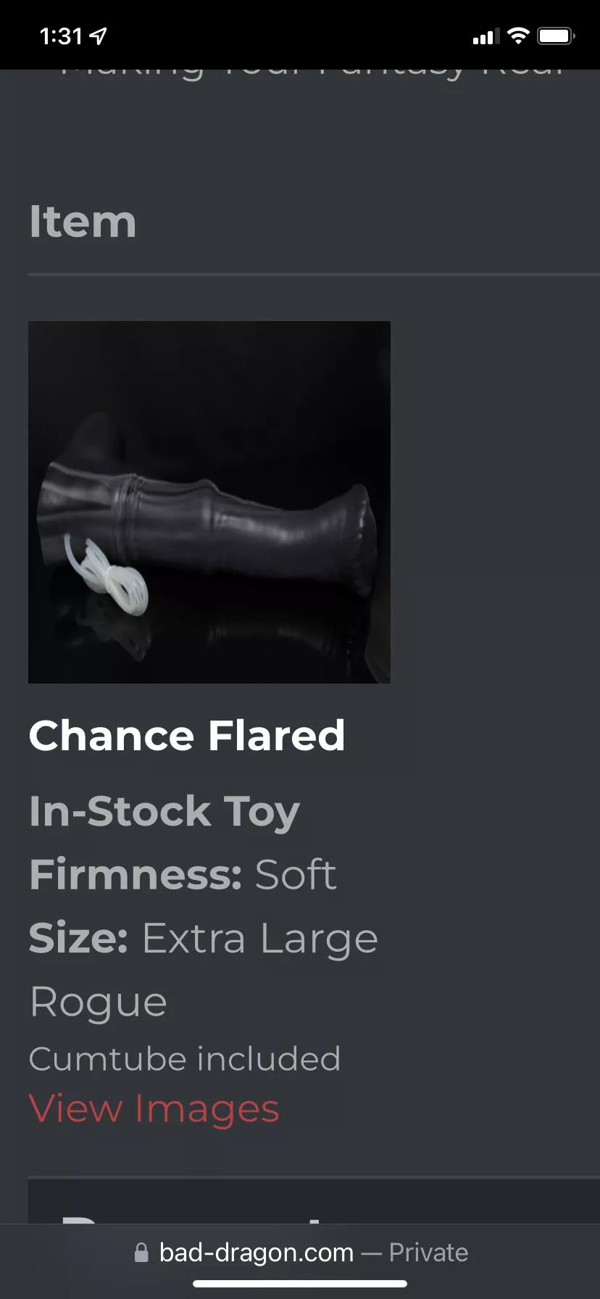
Task: Tap the home indicator bar at bottom
Action: pyautogui.click(x=300, y=1283)
